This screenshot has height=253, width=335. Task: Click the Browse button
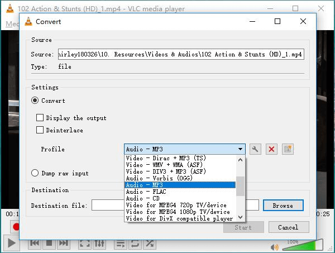click(283, 206)
